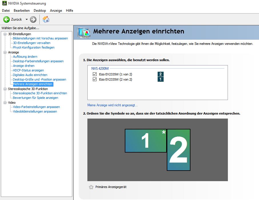Open Auflösung ändern

tap(25, 57)
